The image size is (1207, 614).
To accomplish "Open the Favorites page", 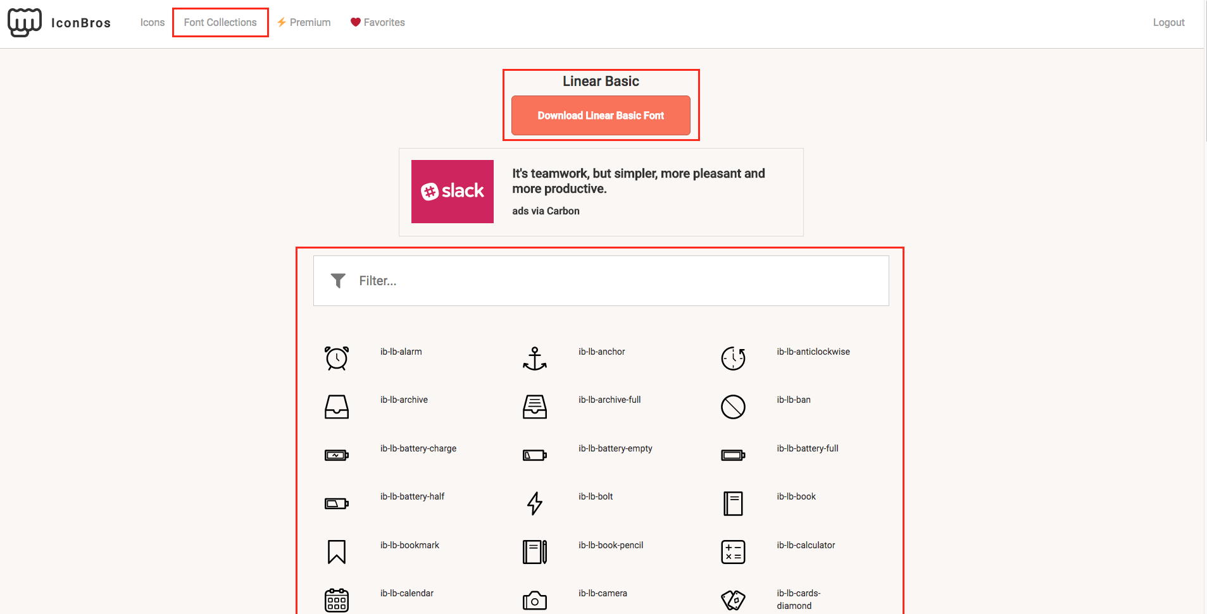I will click(378, 22).
